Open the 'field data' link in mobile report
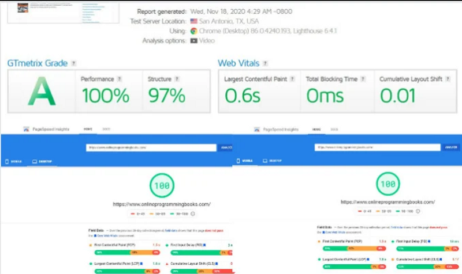Image resolution: width=462 pixels, height=274 pixels. point(397,227)
